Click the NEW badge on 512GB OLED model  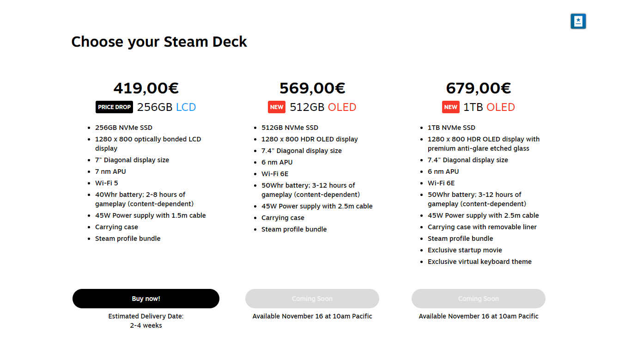point(276,107)
